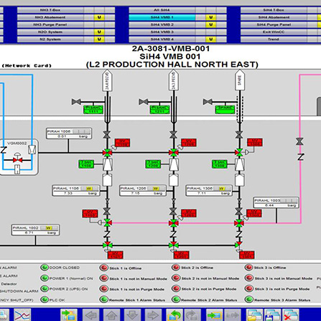Click the 2A3 PECVD outlet arrow
The image size is (321, 321).
173,80
